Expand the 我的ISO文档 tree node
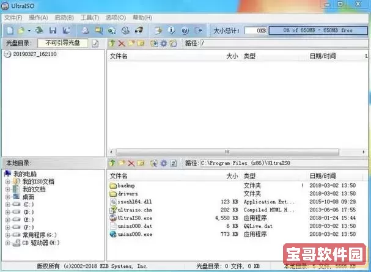The height and width of the screenshot is (272, 371). [x=7, y=182]
